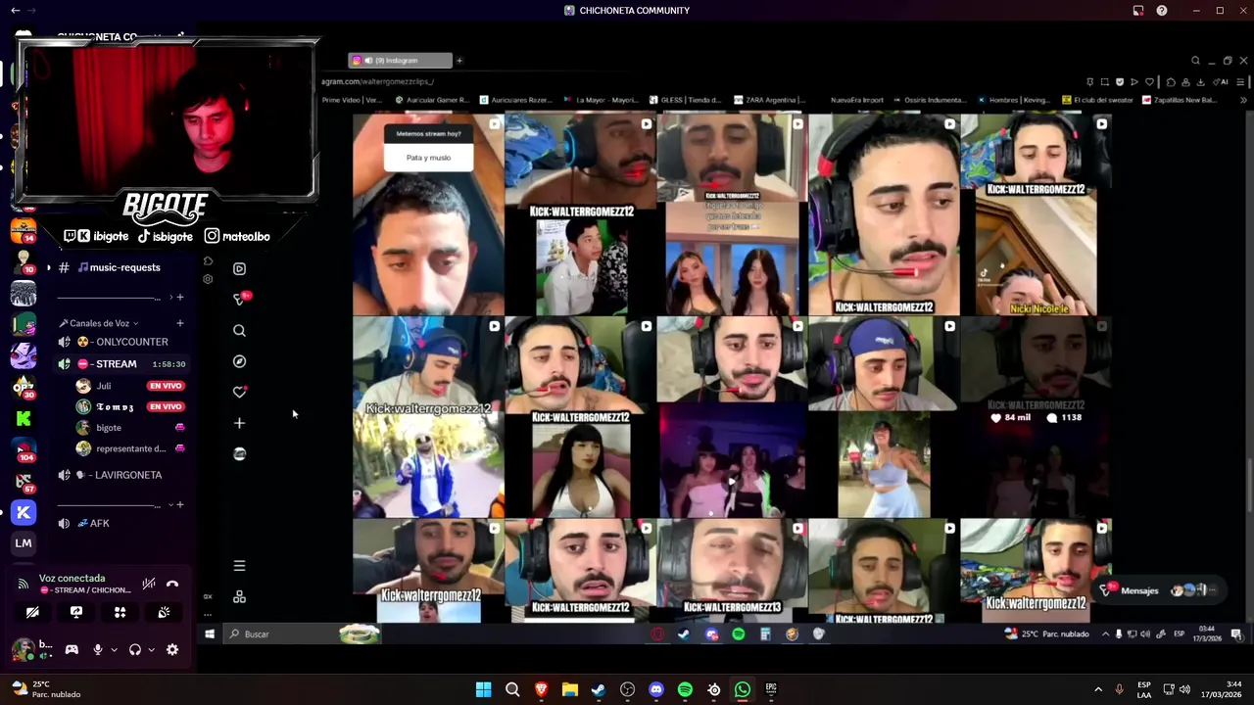Open WhatsApp from Windows taskbar
The height and width of the screenshot is (705, 1254).
(743, 689)
